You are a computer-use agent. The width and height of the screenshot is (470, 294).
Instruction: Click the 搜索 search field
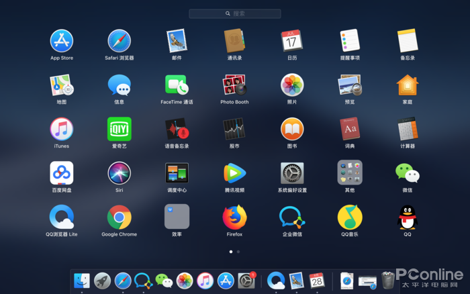pos(235,13)
